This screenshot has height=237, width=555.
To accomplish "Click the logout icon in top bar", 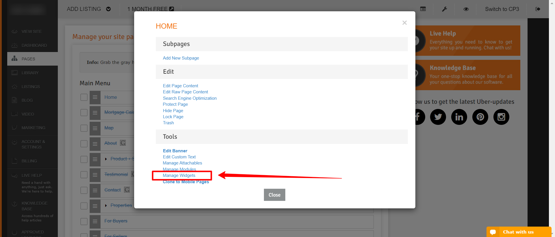I will 538,9.
